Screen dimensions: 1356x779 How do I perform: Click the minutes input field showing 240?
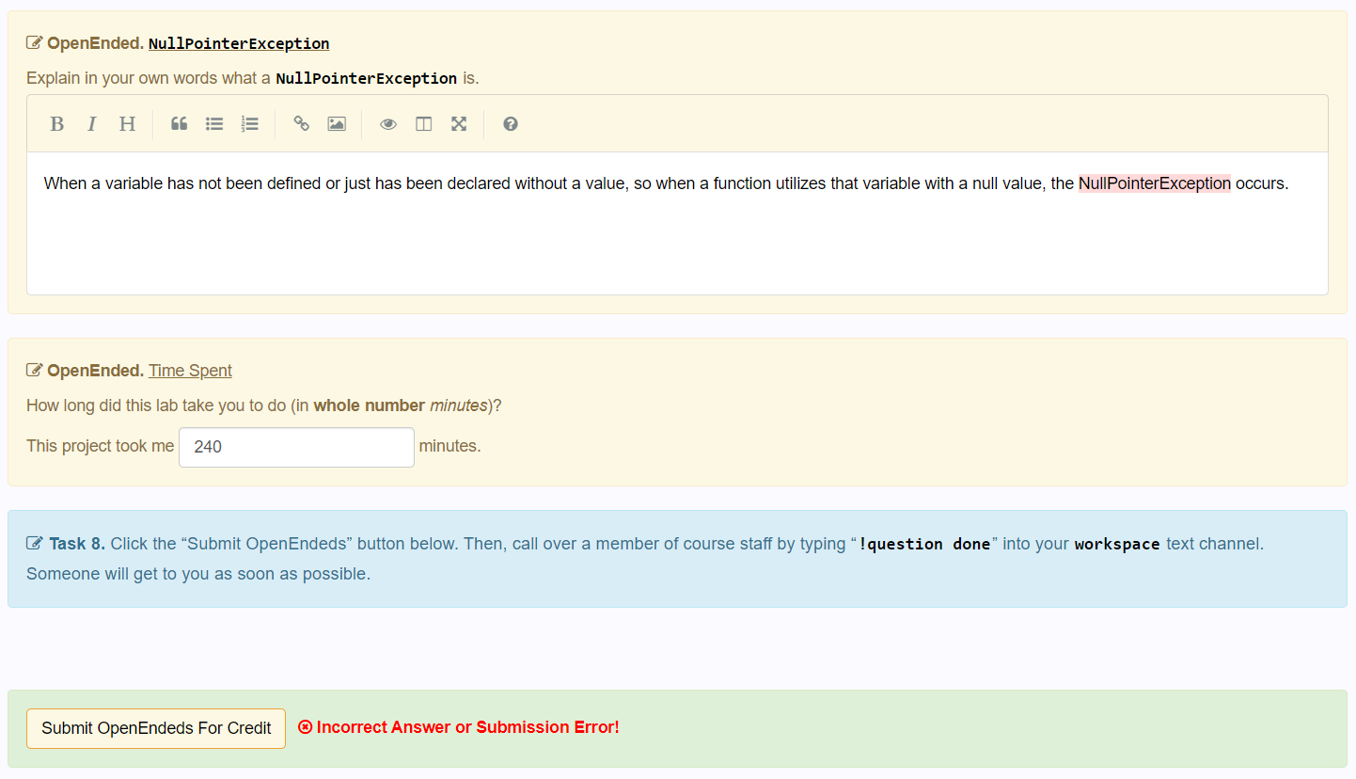(x=296, y=447)
